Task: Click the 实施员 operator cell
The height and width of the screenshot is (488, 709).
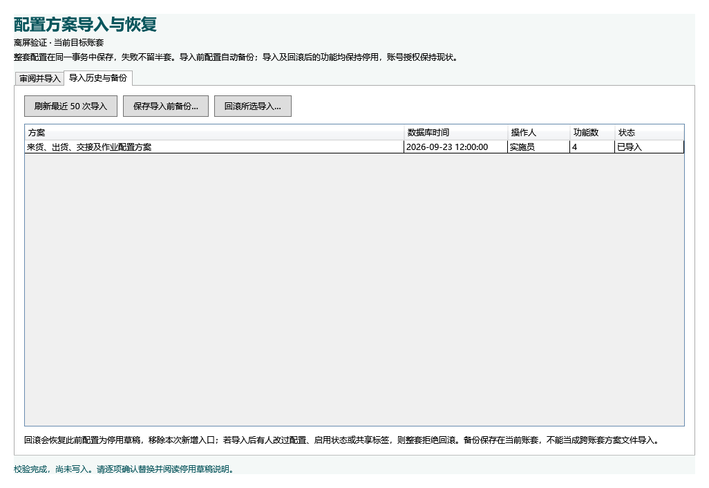Action: [539, 147]
